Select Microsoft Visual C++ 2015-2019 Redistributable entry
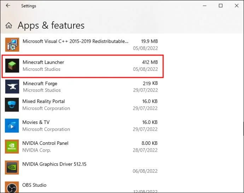The image size is (244, 193). pos(81,45)
